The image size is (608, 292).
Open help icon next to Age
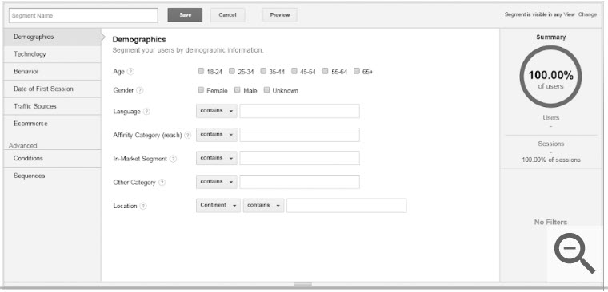131,72
